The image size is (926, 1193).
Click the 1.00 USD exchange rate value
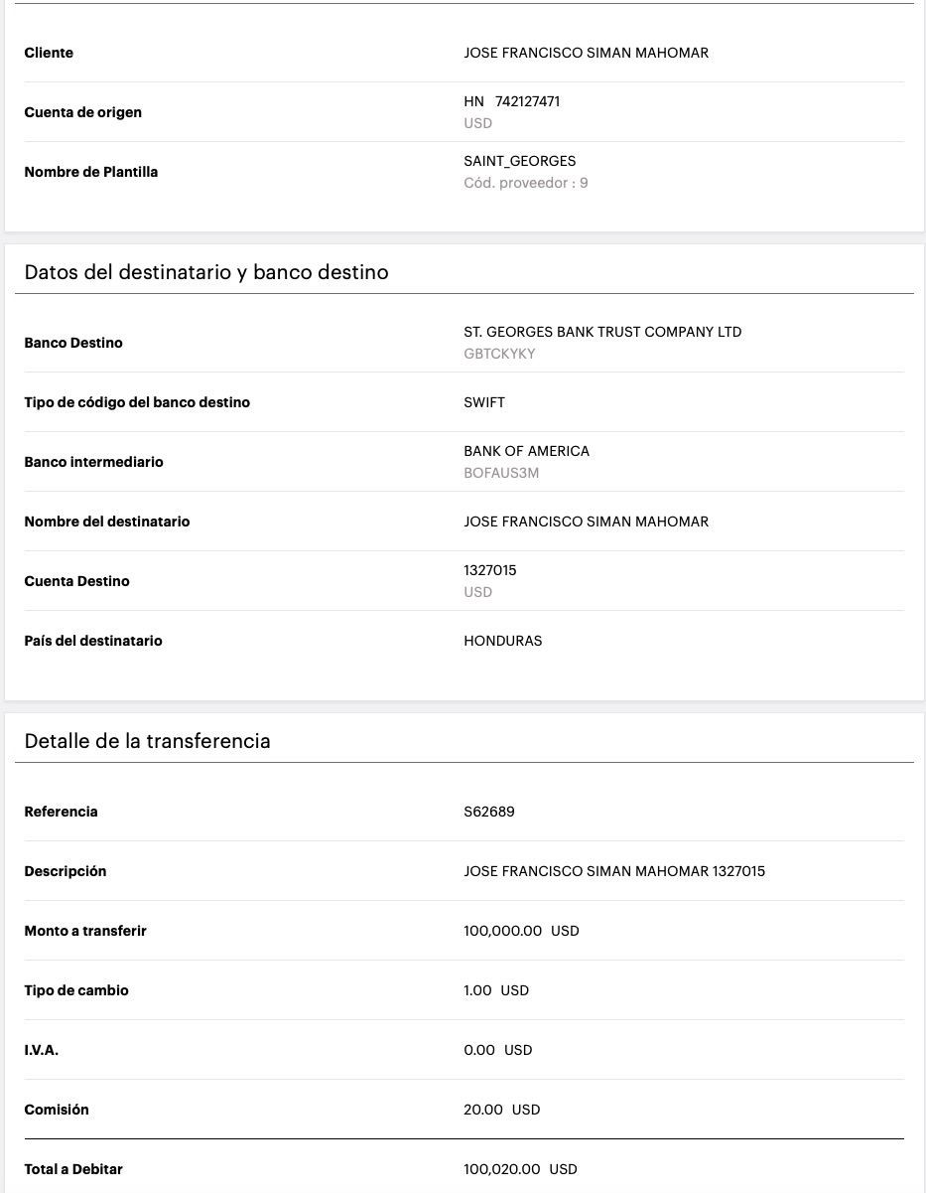(x=496, y=990)
